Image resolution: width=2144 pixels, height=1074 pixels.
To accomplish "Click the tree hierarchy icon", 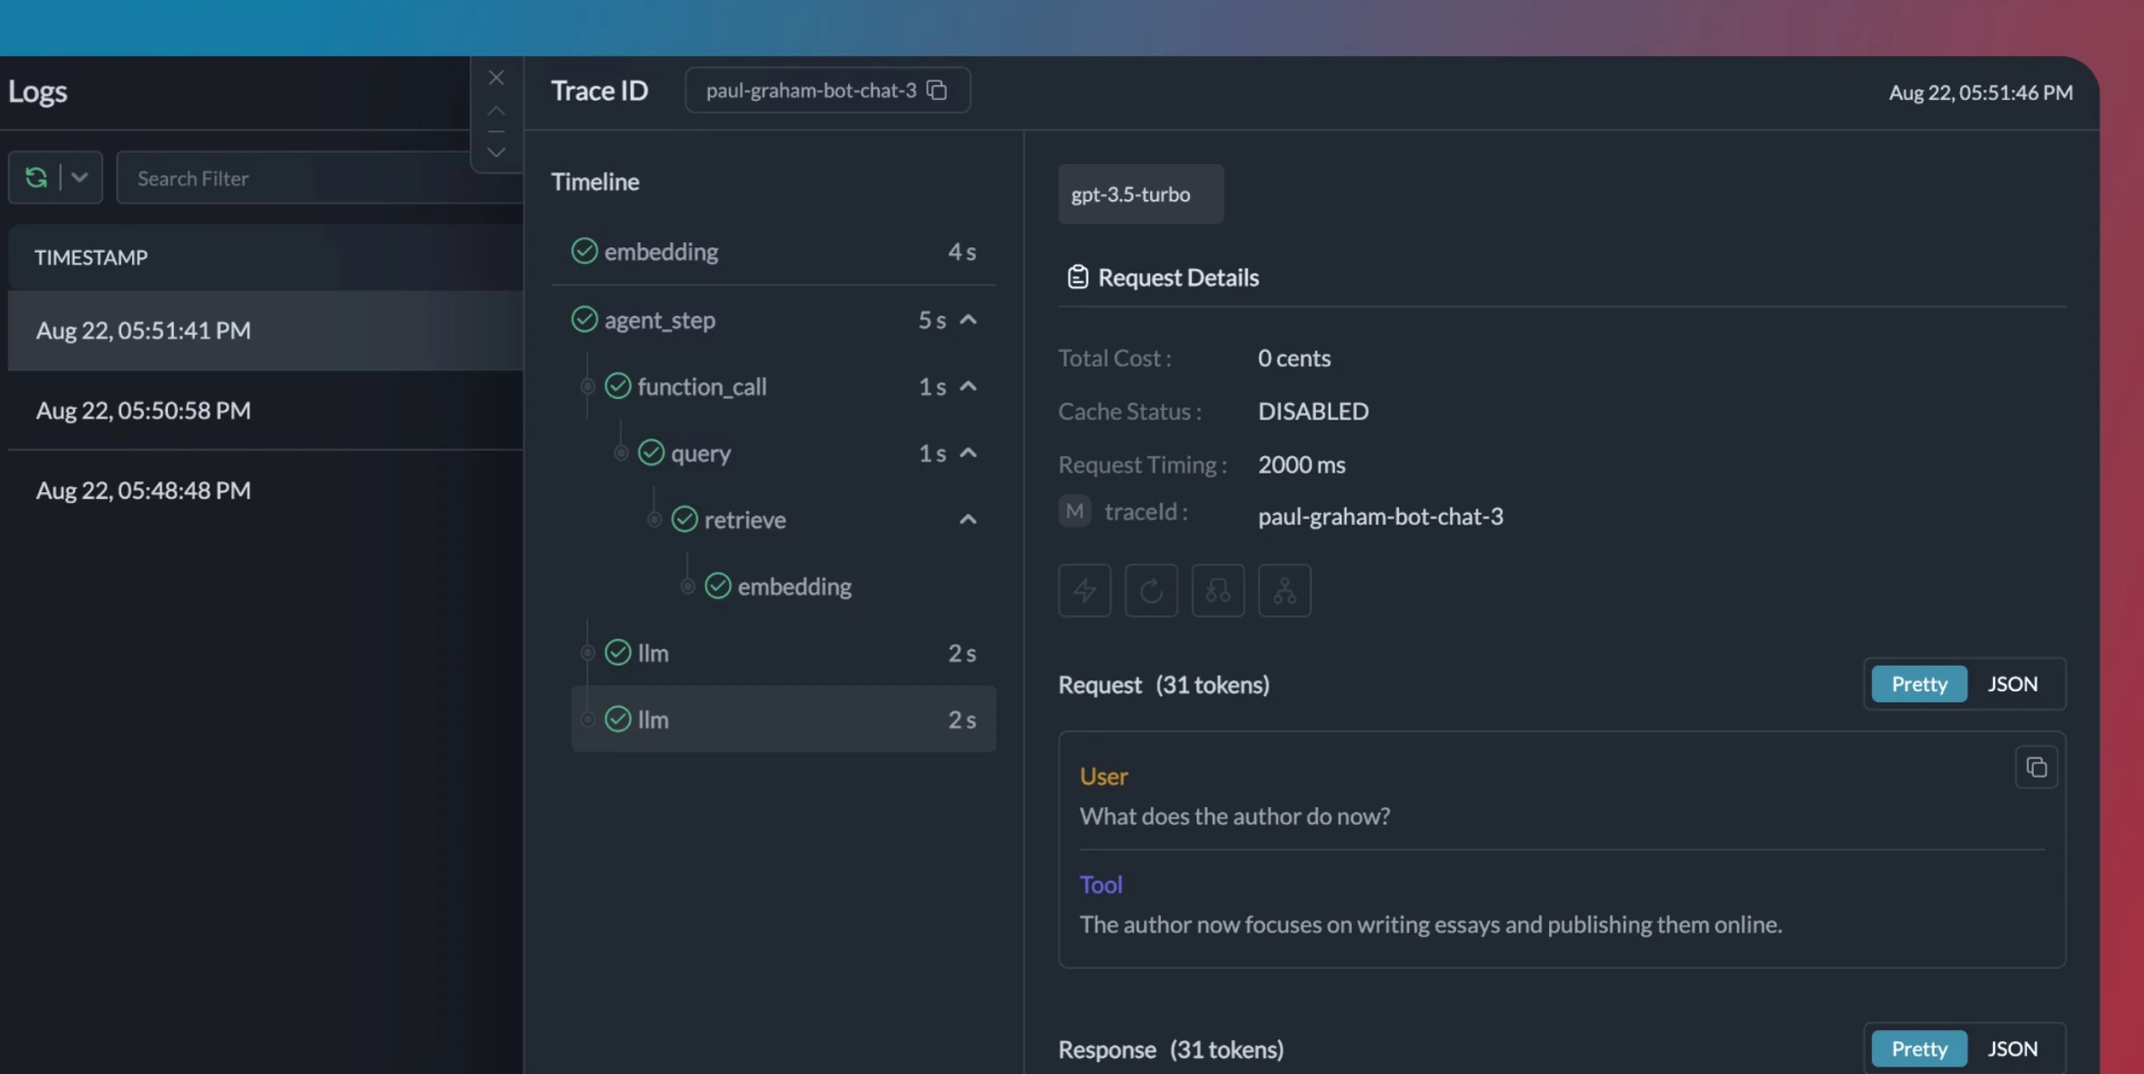I will point(1285,590).
